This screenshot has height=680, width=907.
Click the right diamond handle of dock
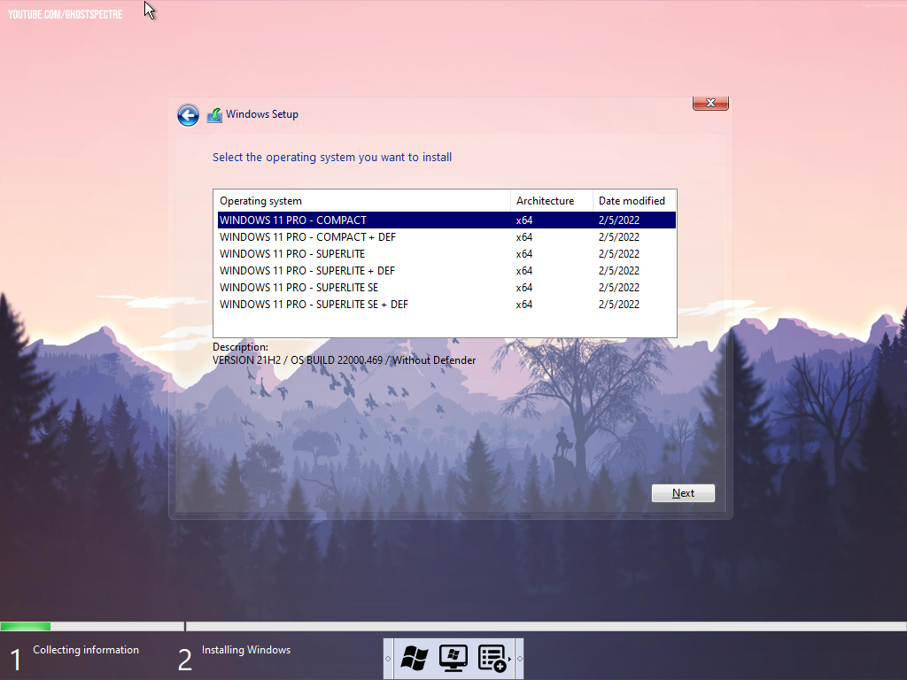pos(519,659)
